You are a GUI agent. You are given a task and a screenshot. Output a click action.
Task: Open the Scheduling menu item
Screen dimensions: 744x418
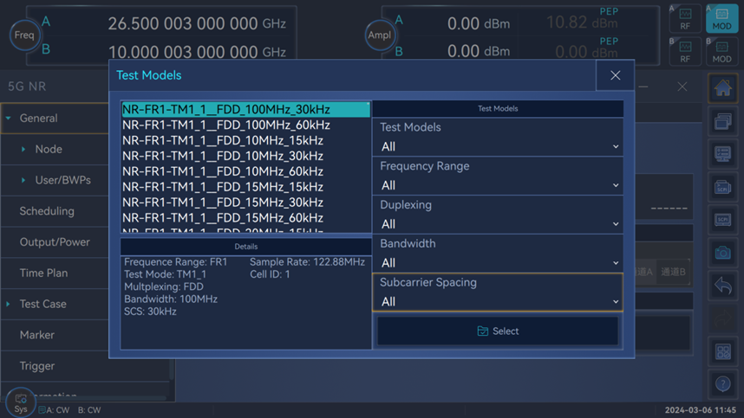pos(47,211)
